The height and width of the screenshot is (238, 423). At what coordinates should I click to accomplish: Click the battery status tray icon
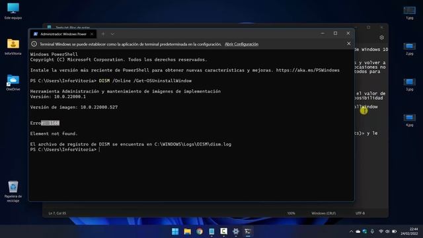[394, 231]
